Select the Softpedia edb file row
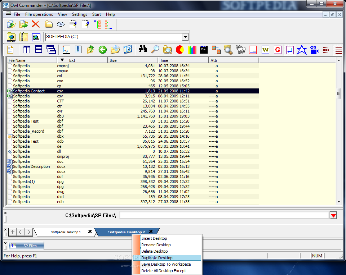The height and width of the screenshot is (275, 346). click(133, 202)
